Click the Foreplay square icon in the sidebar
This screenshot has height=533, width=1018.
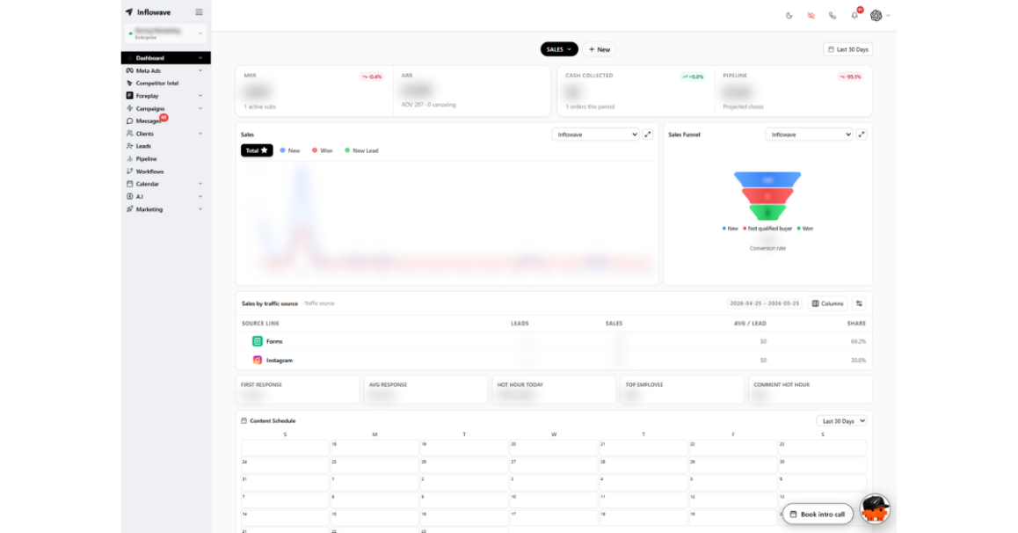tap(130, 96)
